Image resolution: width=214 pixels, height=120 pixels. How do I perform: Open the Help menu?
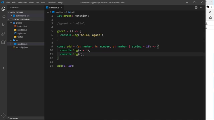tap(60, 2)
